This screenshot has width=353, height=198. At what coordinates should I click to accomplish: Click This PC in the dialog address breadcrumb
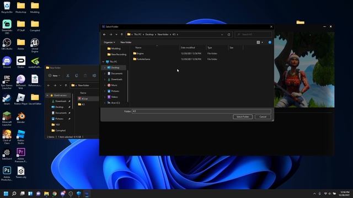137,34
